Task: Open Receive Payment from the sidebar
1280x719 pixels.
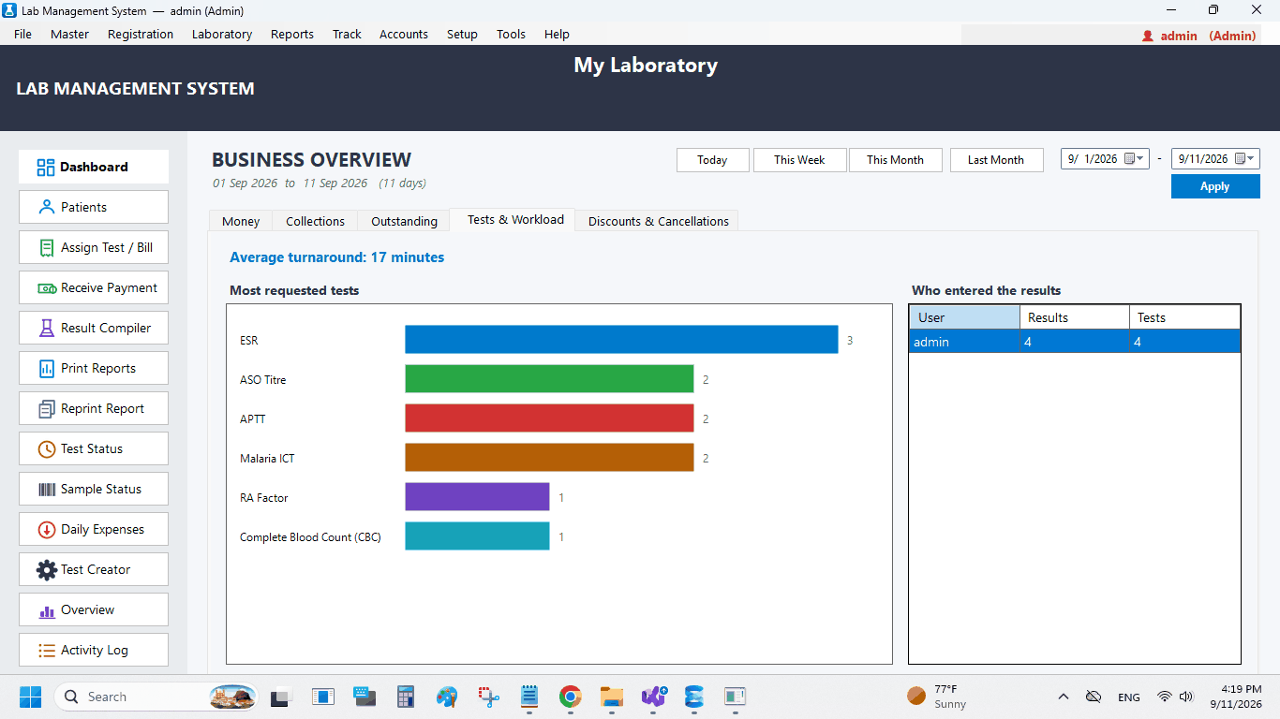Action: click(94, 287)
